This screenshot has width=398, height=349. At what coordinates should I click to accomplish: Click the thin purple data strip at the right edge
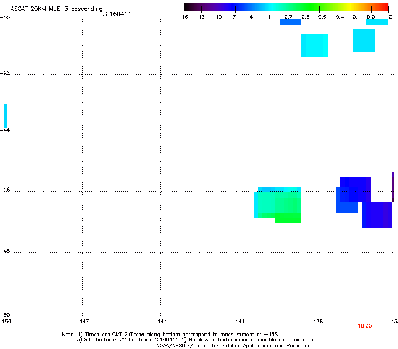pyautogui.click(x=393, y=187)
